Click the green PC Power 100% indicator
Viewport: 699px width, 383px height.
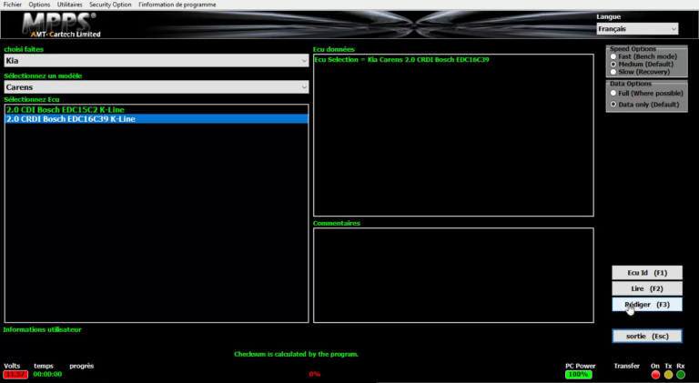point(578,374)
